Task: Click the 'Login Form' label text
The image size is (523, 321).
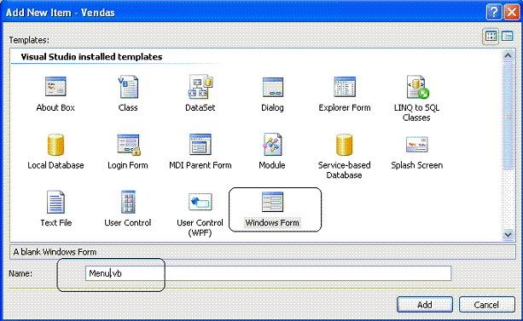Action: point(128,165)
